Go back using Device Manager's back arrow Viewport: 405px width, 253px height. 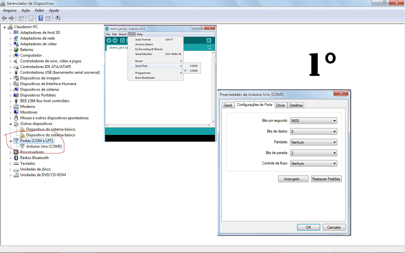[4, 18]
